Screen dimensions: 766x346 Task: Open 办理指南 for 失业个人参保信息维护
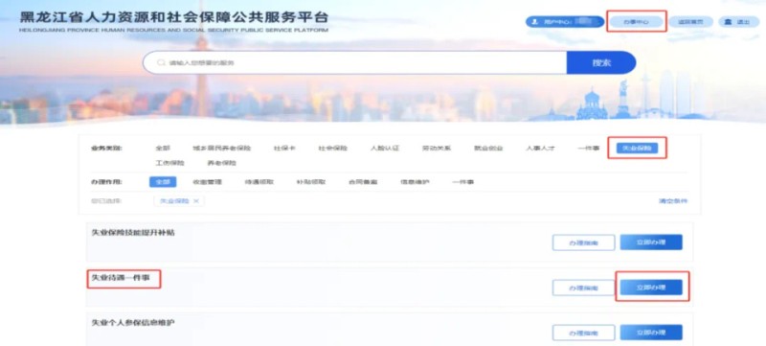[584, 333]
